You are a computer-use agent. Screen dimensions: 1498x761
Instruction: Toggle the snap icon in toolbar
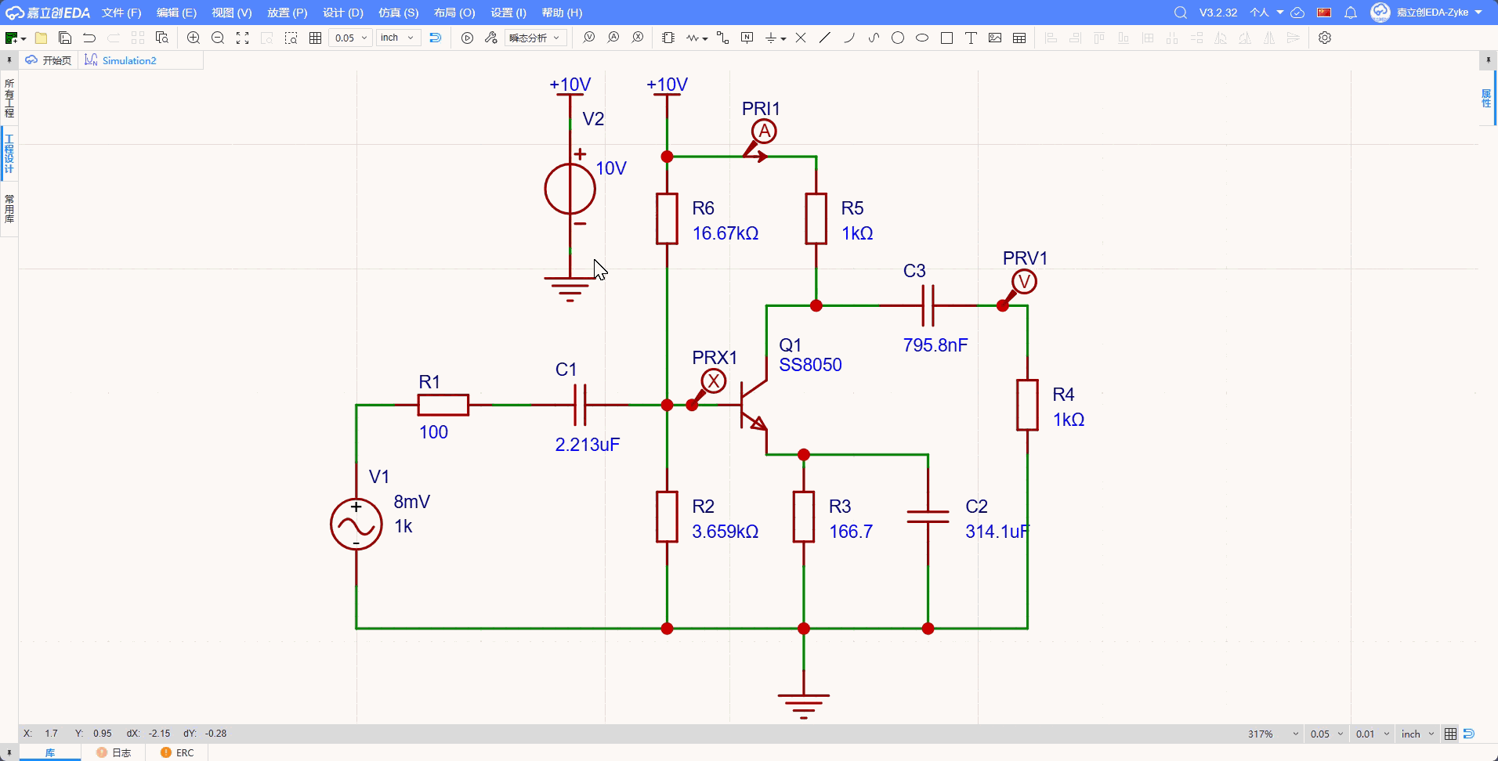click(x=436, y=38)
